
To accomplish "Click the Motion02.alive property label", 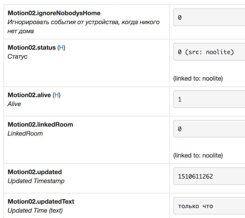I will pos(29,95).
